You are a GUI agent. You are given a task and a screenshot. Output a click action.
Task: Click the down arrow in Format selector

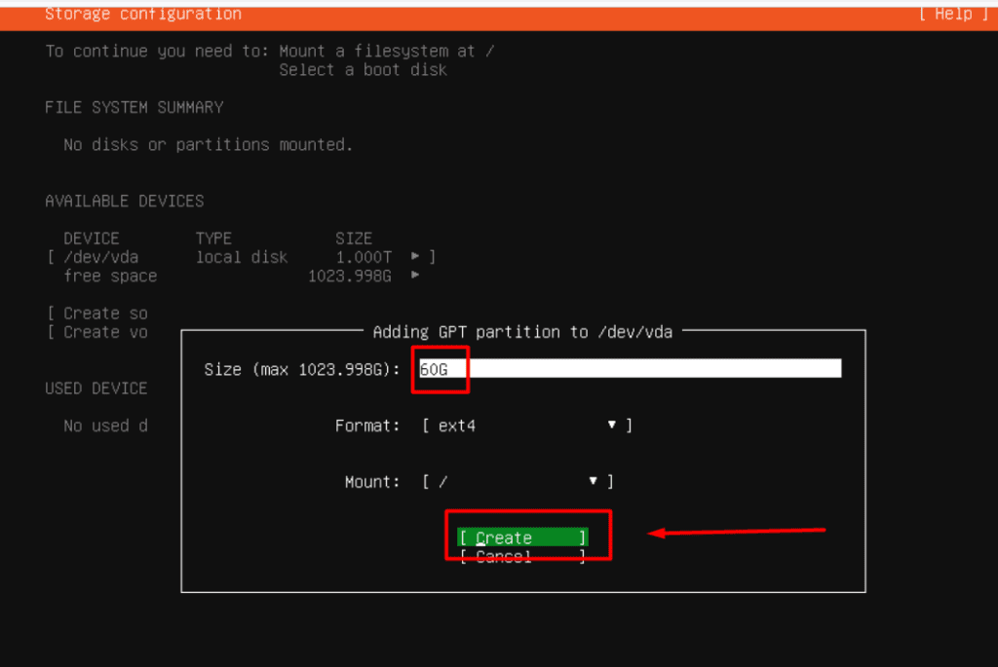coord(612,426)
